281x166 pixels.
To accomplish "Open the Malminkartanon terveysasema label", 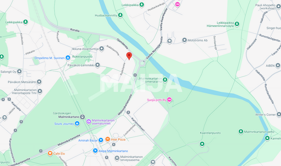I will pyautogui.click(x=132, y=158).
